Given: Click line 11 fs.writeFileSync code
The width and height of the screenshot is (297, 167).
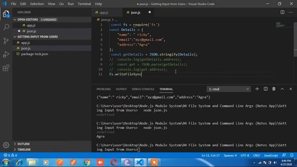Looking at the screenshot, I should pos(125,74).
